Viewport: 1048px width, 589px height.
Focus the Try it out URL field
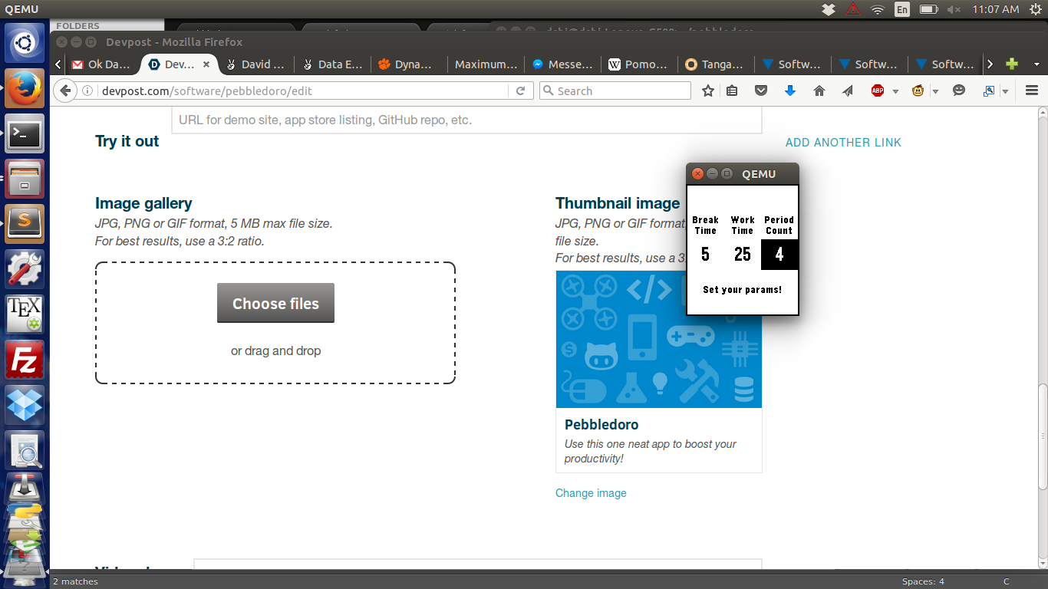466,120
